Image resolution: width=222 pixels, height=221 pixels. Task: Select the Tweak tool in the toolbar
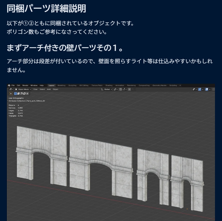(x=11, y=93)
